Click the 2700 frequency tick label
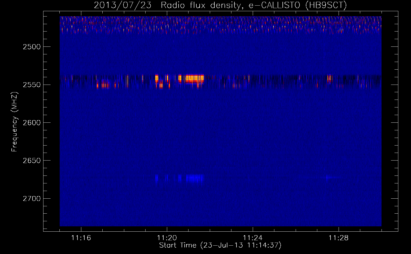Screen dimensions: 411x254 tap(32, 198)
